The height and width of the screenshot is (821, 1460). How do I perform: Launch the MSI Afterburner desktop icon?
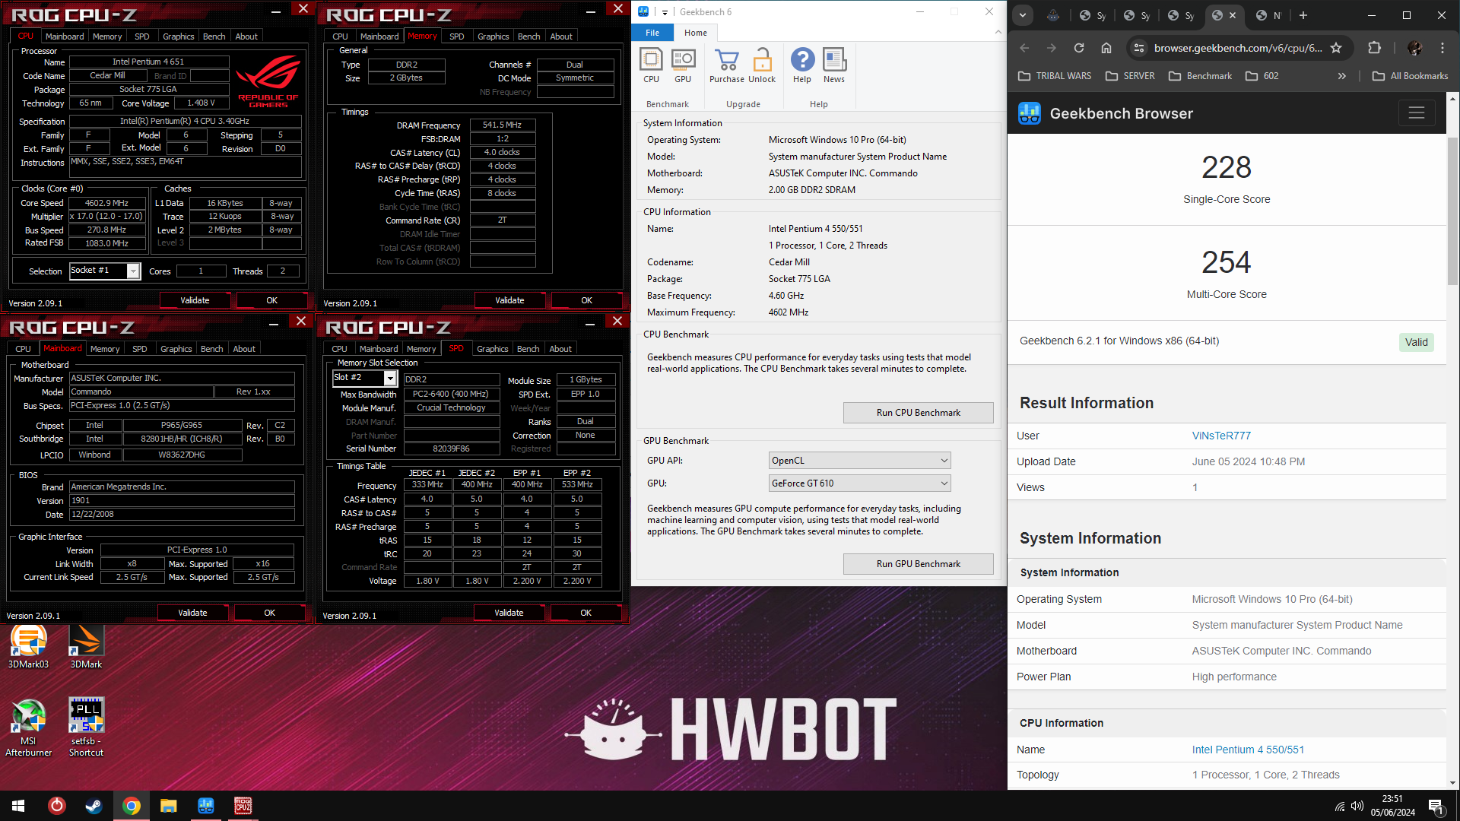28,727
